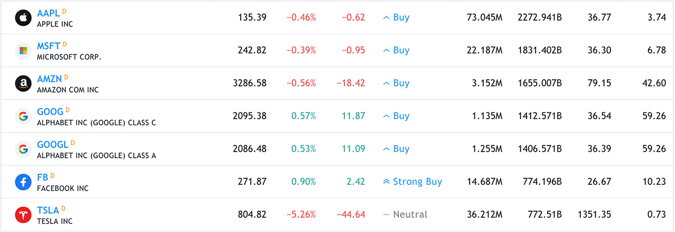The image size is (675, 232).
Task: Click the Microsoft logo icon
Action: 23,51
